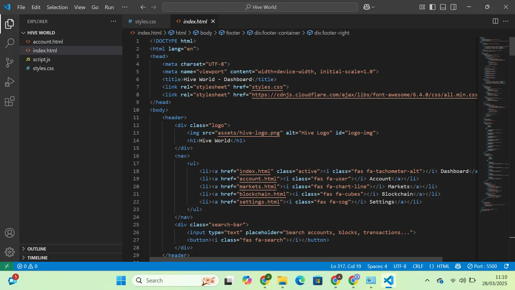The height and width of the screenshot is (290, 515).
Task: Open the Source Control view
Action: coord(10,62)
